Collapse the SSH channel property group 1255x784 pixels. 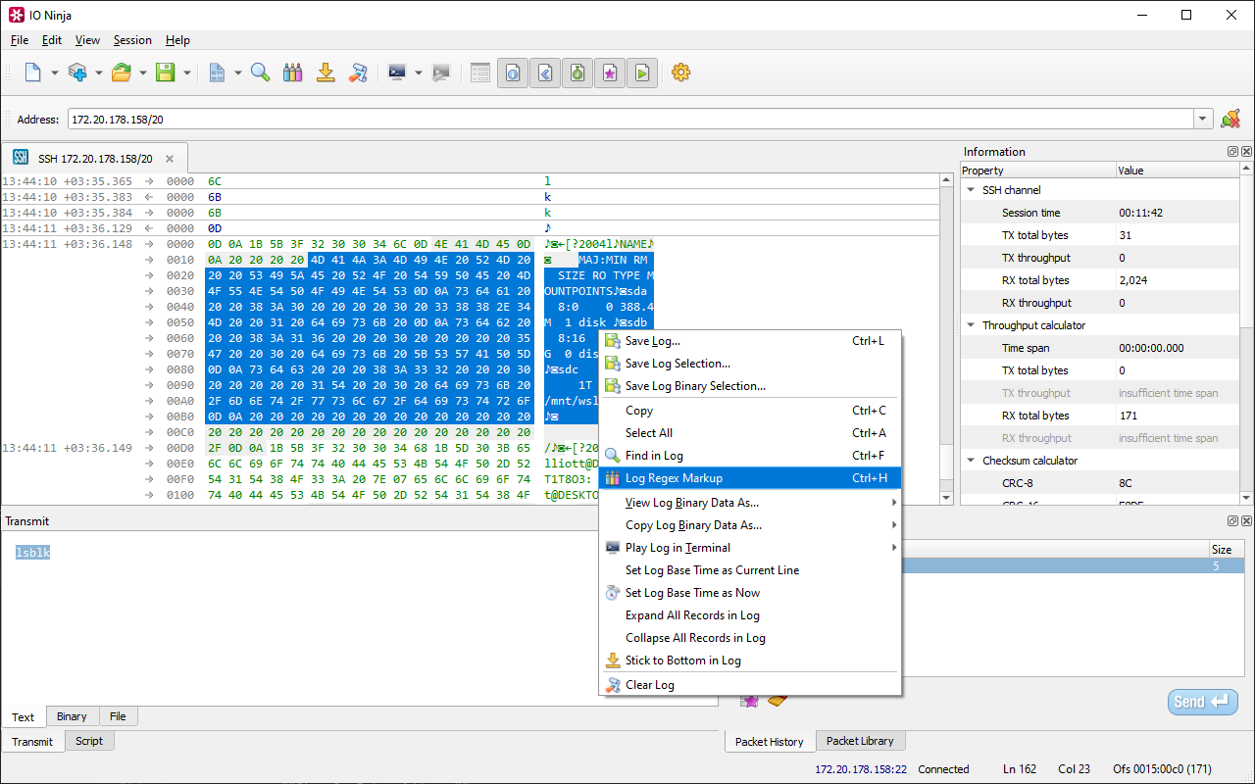click(x=971, y=190)
